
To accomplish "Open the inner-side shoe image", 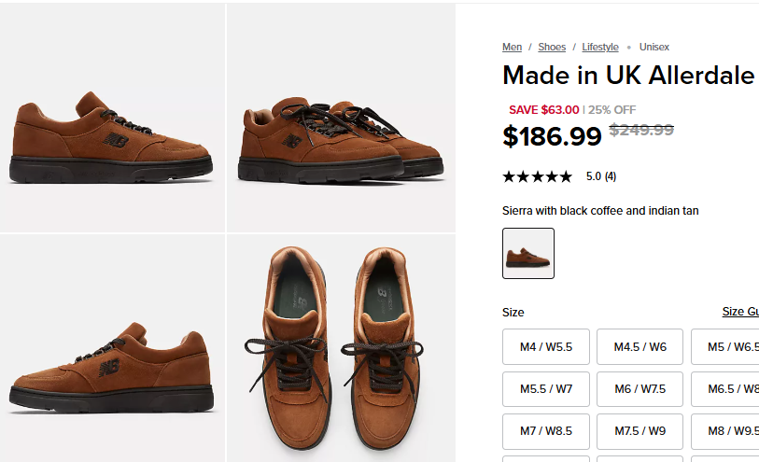I will pos(112,347).
